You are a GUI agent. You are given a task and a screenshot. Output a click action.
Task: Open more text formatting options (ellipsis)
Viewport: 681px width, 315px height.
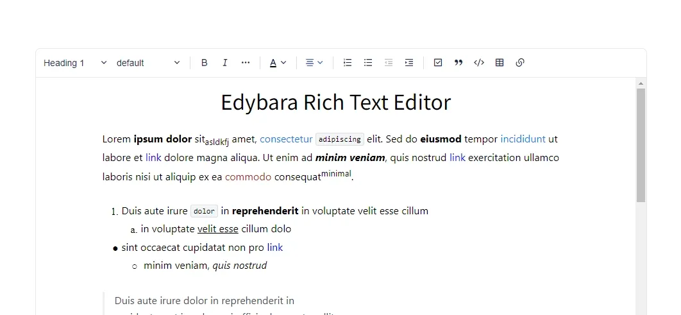click(246, 63)
